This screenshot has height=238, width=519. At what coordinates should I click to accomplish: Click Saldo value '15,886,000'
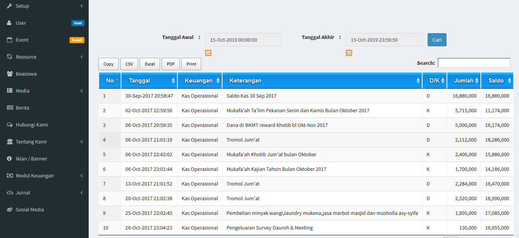(497, 154)
